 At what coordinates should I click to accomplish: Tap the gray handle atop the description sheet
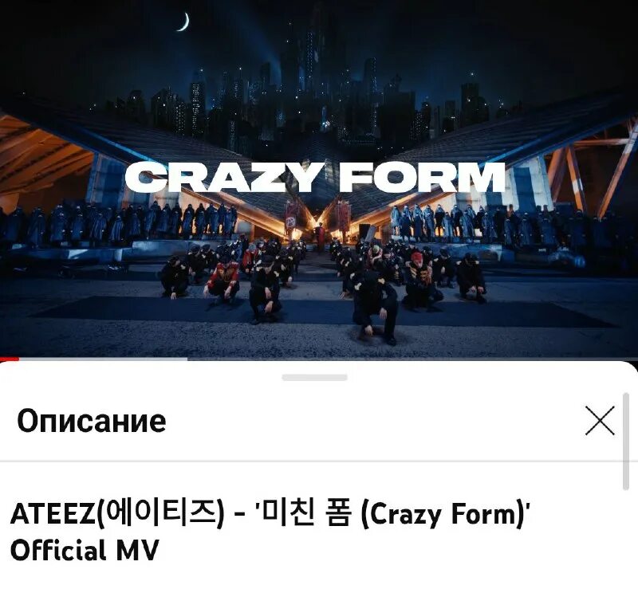click(314, 378)
